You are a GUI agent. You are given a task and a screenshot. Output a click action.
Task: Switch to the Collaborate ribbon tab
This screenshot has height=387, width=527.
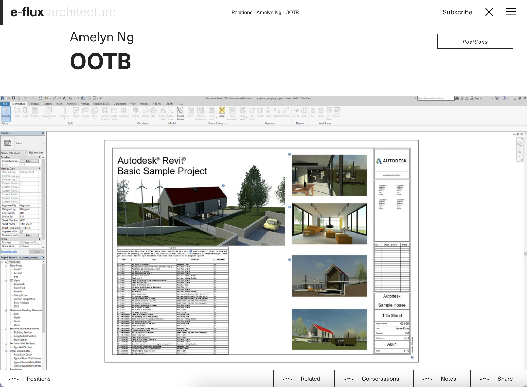pyautogui.click(x=120, y=104)
